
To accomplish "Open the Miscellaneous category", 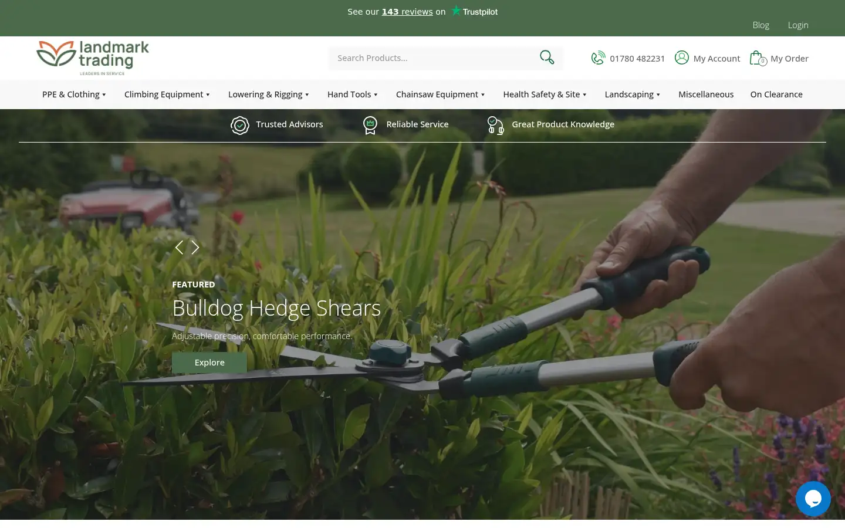I will coord(706,94).
